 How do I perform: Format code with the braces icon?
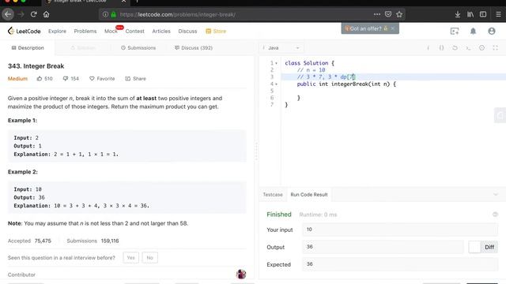pos(441,47)
